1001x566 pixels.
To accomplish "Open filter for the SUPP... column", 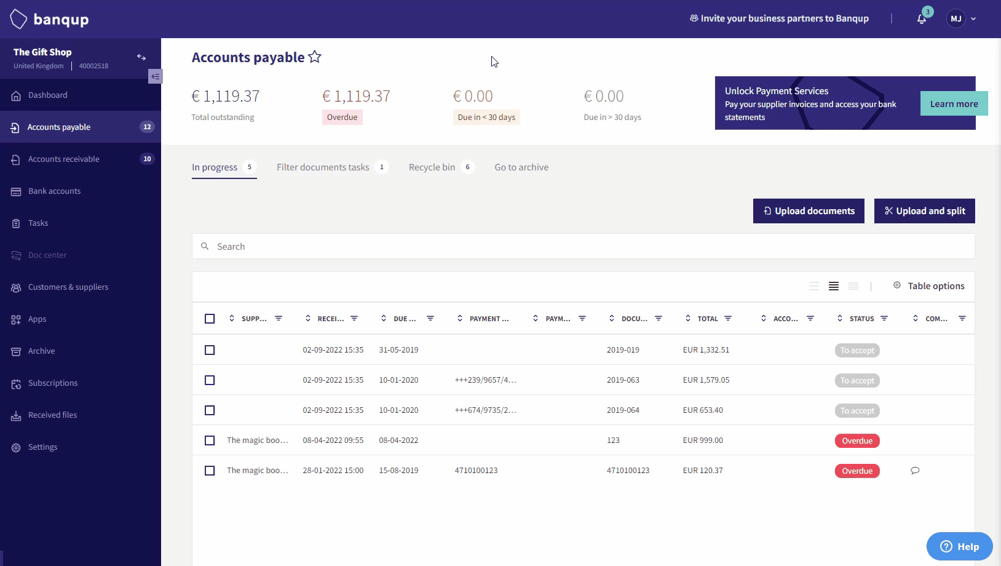I will (279, 318).
